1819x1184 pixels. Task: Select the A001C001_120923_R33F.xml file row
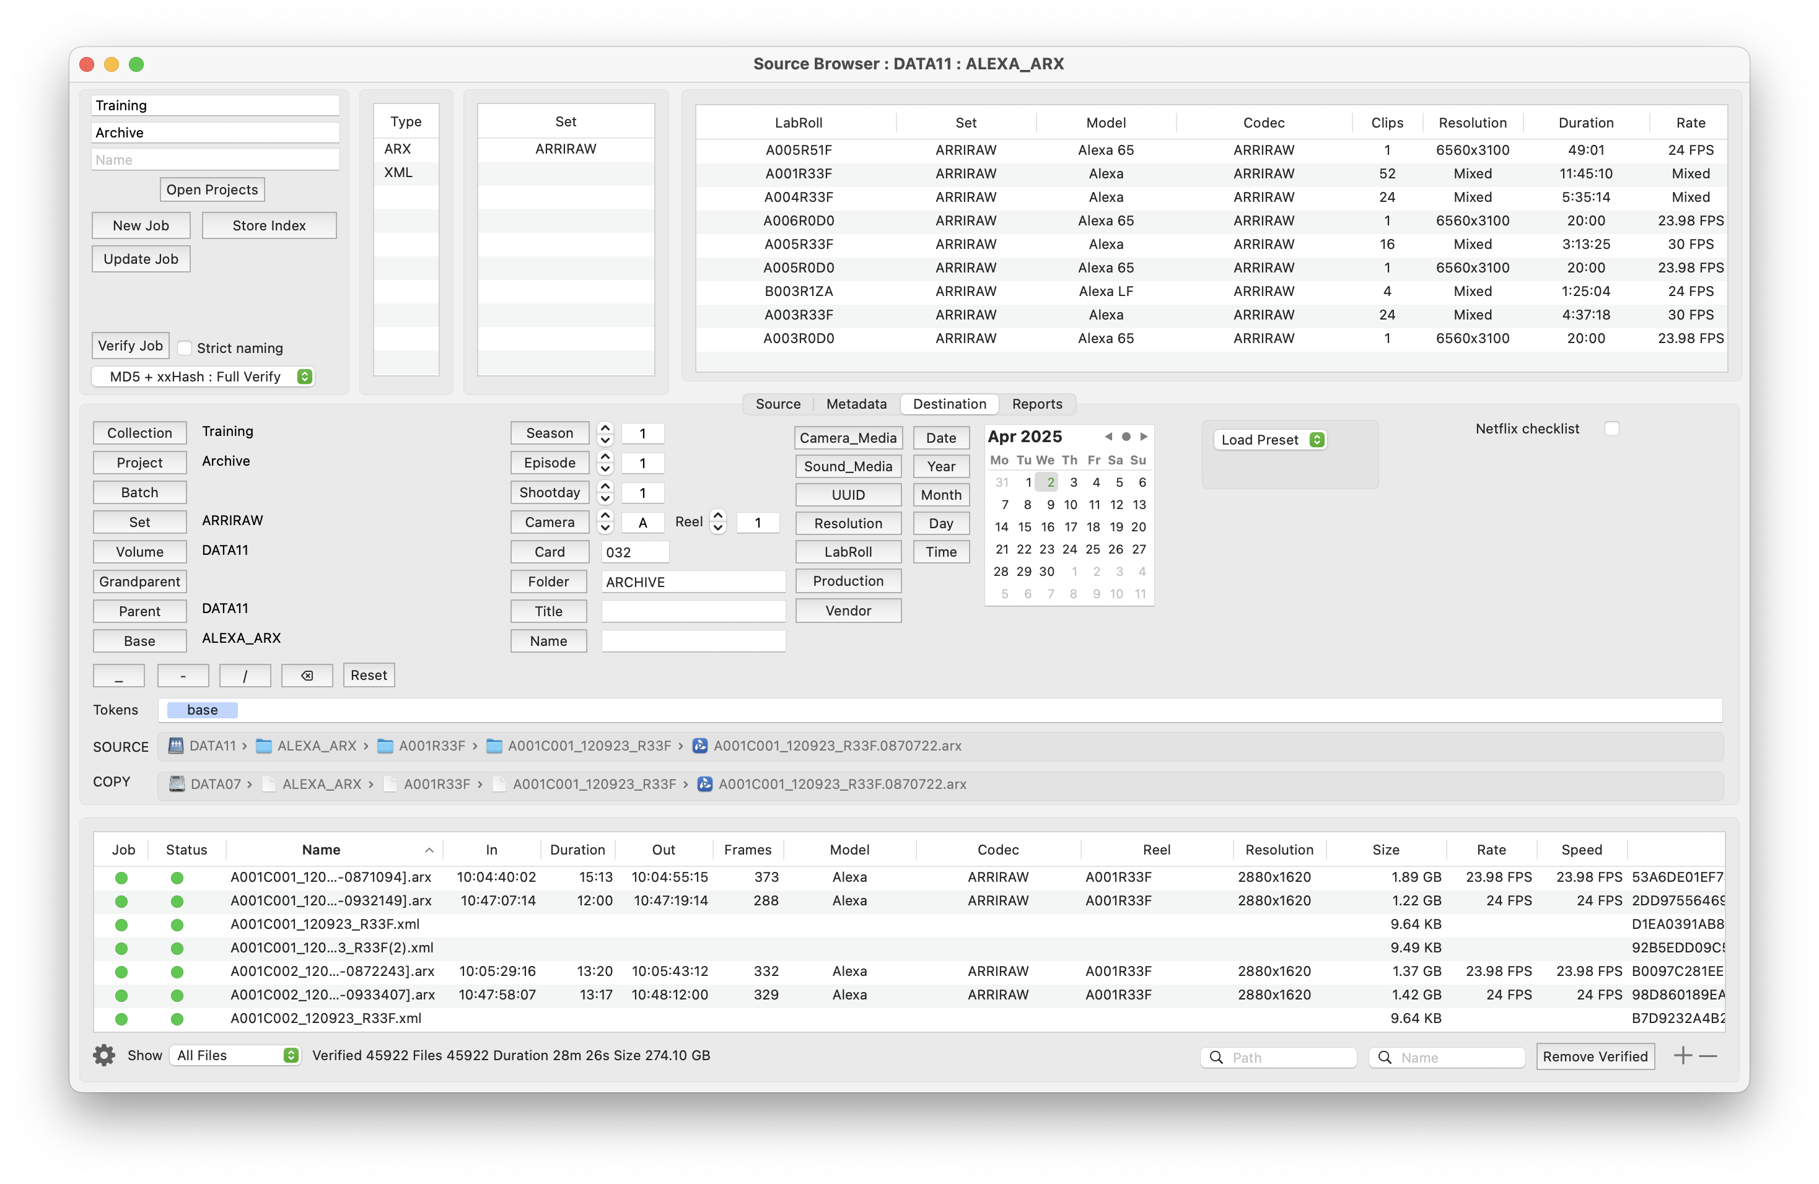(909, 925)
